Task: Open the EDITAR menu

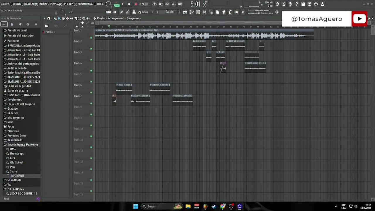Action: 20,4
